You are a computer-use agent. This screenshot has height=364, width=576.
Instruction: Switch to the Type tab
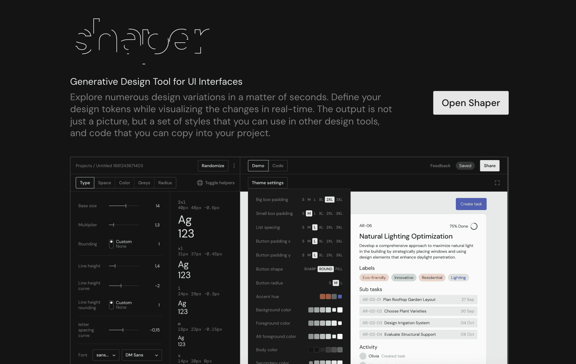85,183
